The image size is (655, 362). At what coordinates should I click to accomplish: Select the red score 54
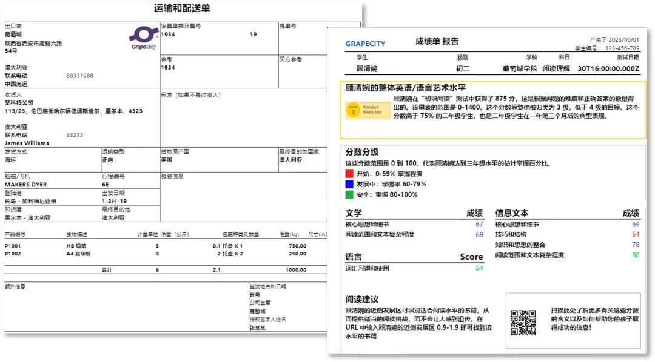tap(636, 234)
